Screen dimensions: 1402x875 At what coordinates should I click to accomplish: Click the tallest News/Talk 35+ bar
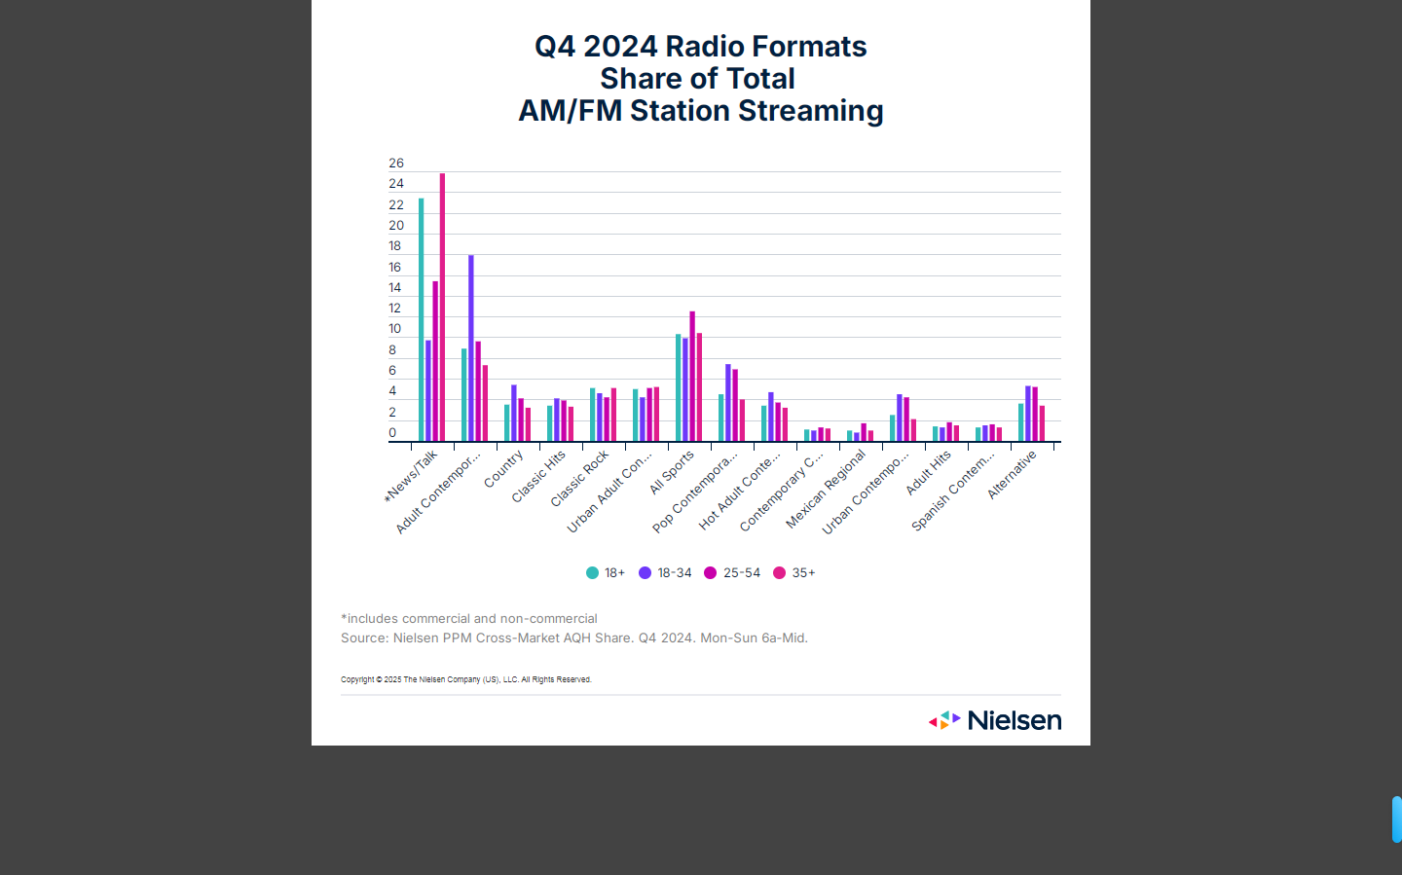click(x=443, y=307)
